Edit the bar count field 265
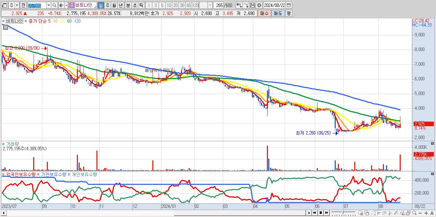This screenshot has width=436, height=217. (218, 5)
